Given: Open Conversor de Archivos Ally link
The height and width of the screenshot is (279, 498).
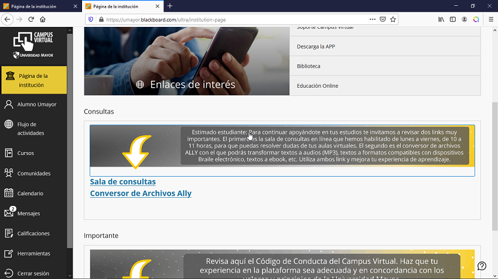Looking at the screenshot, I should coord(141,194).
